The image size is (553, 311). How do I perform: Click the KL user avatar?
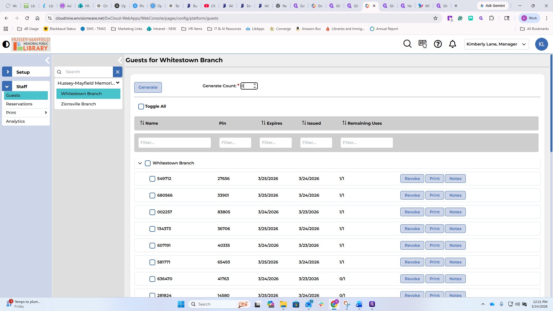(x=541, y=44)
